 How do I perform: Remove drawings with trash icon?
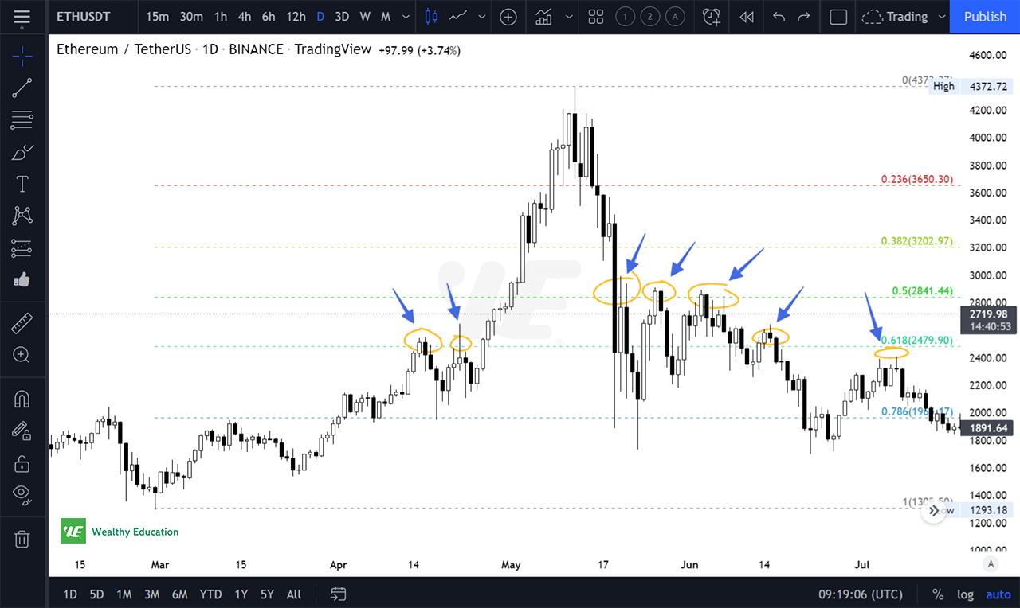[22, 539]
